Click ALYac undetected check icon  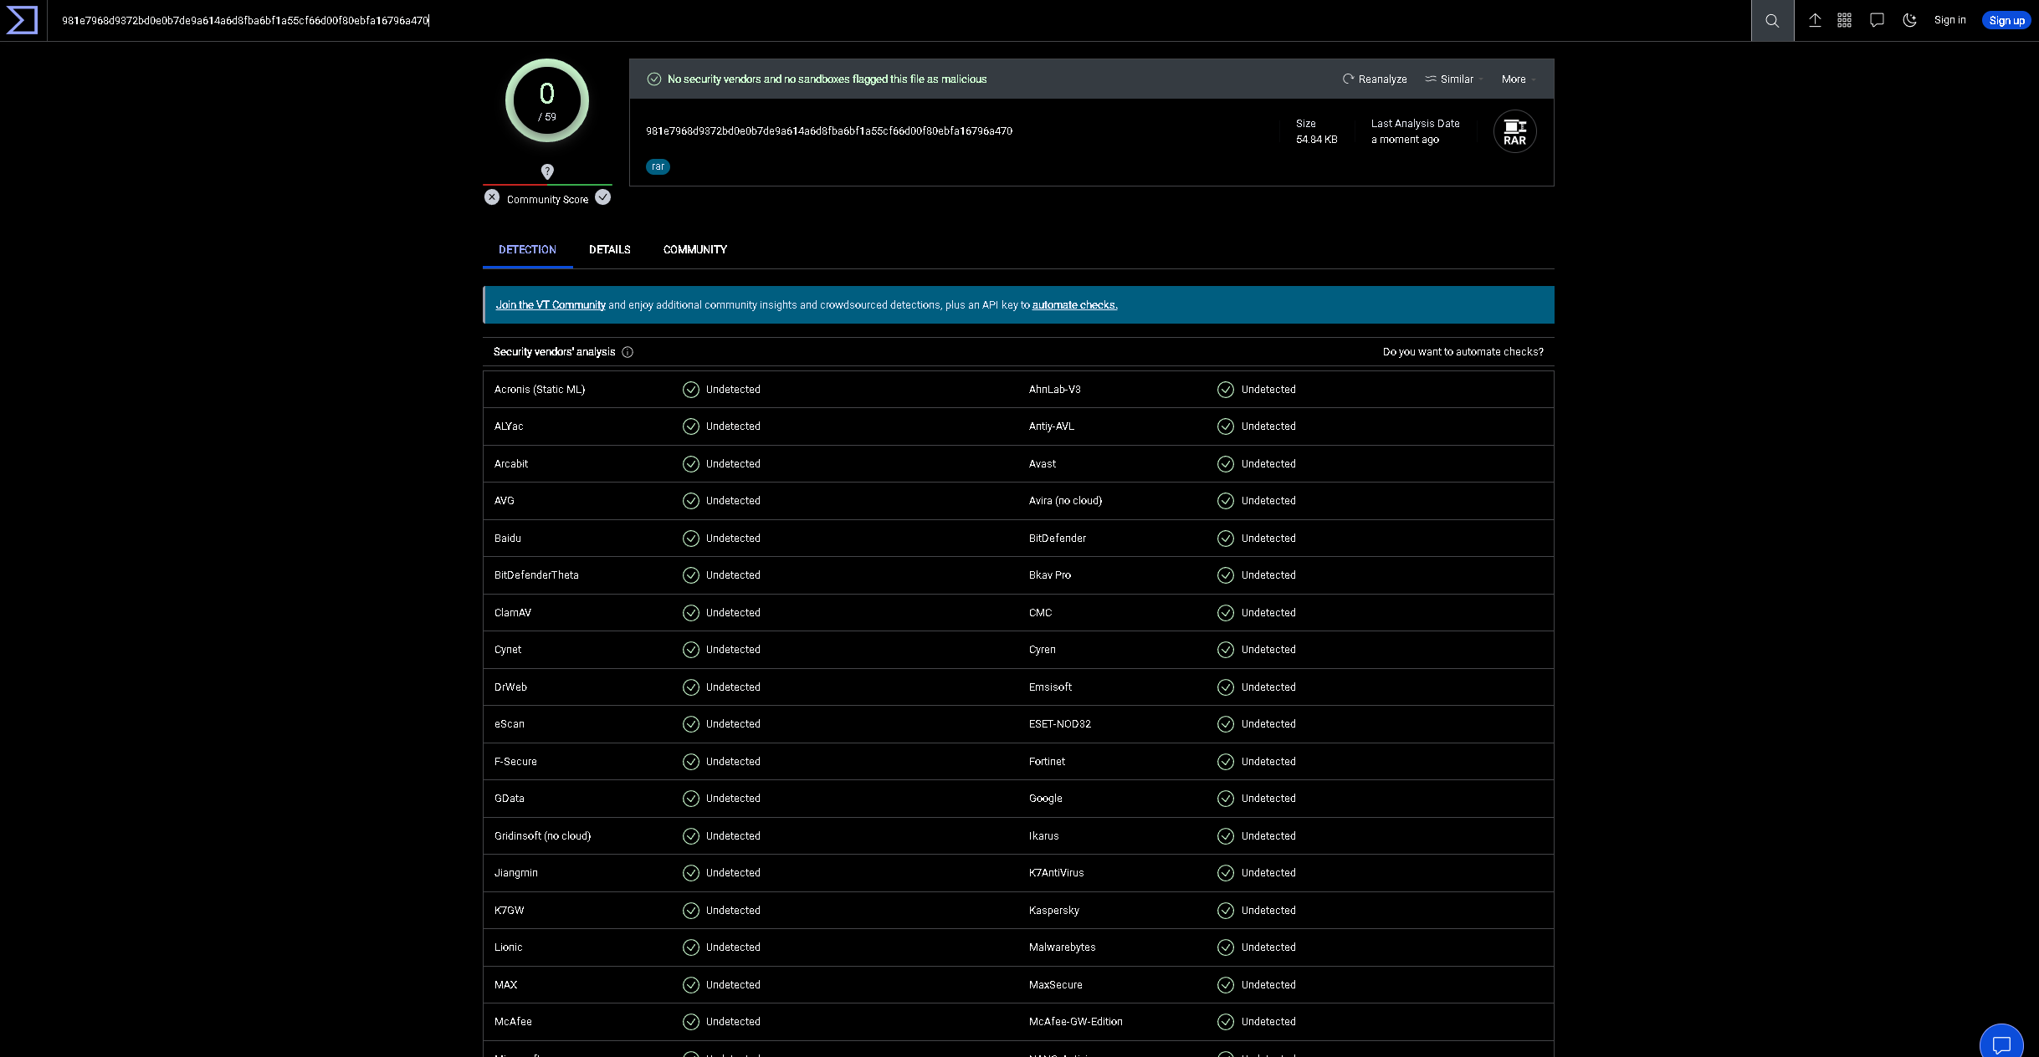(x=691, y=426)
